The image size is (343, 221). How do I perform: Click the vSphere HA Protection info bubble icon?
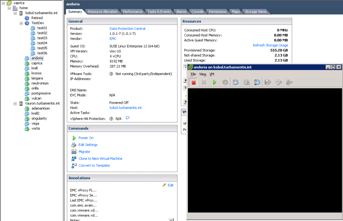127,118
